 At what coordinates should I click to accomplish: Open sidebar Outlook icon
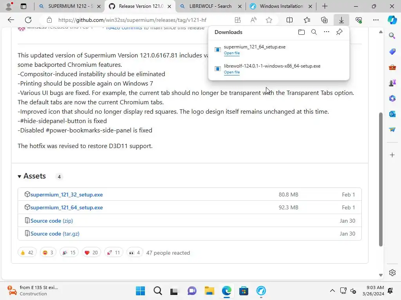click(x=392, y=114)
